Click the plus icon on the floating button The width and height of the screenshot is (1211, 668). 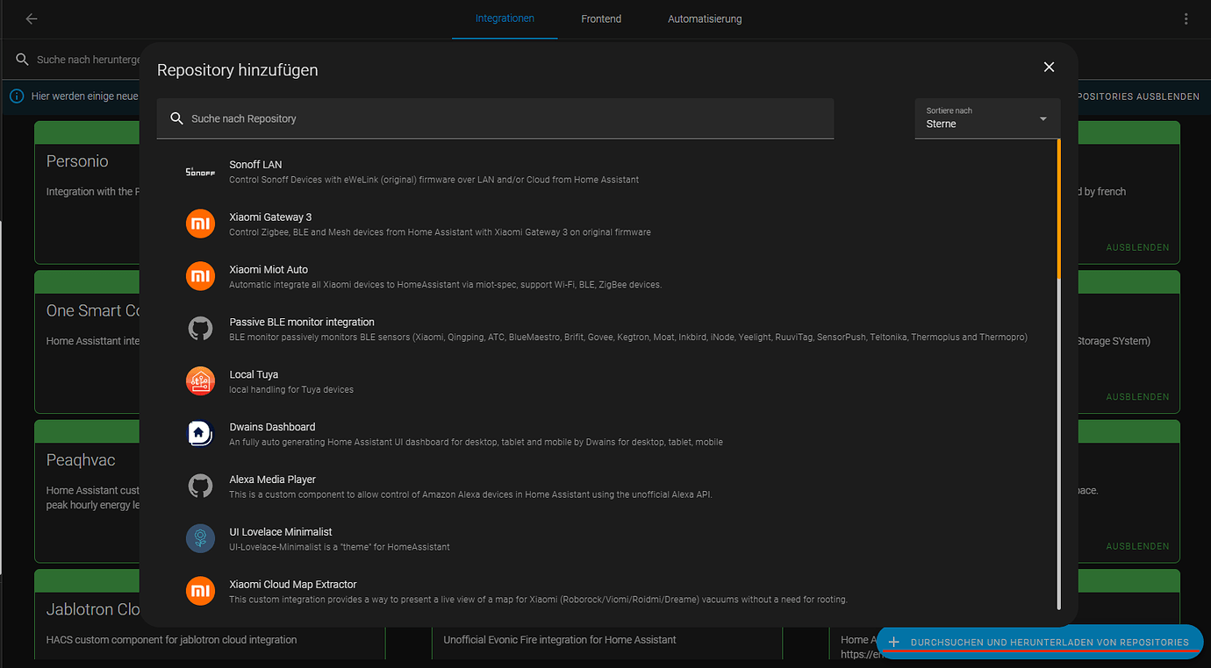click(x=894, y=643)
